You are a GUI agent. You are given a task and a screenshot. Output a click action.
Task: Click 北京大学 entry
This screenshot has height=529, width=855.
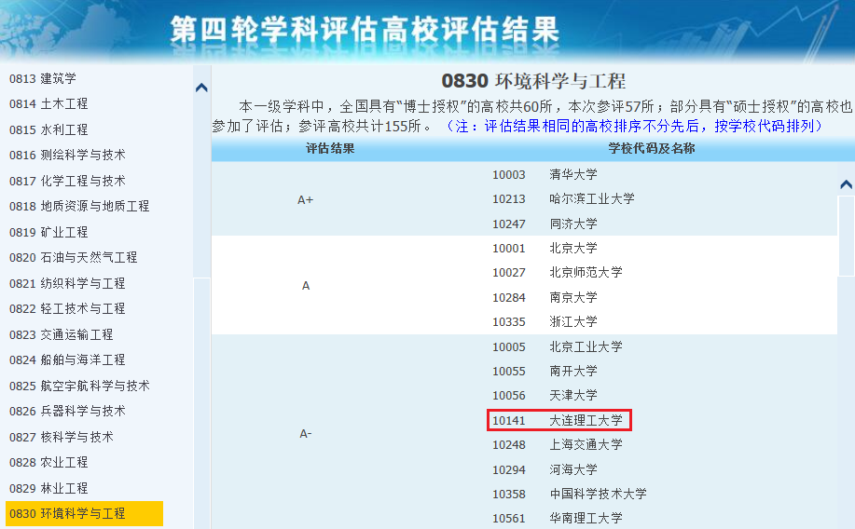pyautogui.click(x=573, y=248)
